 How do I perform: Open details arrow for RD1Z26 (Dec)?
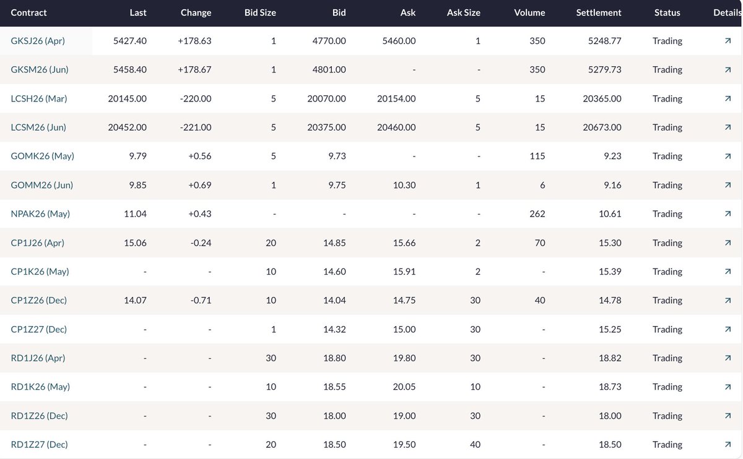(x=727, y=416)
